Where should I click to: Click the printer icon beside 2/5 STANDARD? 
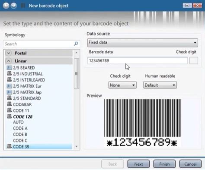(10, 98)
